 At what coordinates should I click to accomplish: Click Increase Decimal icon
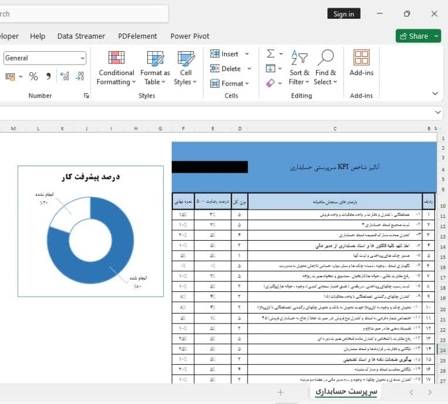65,76
